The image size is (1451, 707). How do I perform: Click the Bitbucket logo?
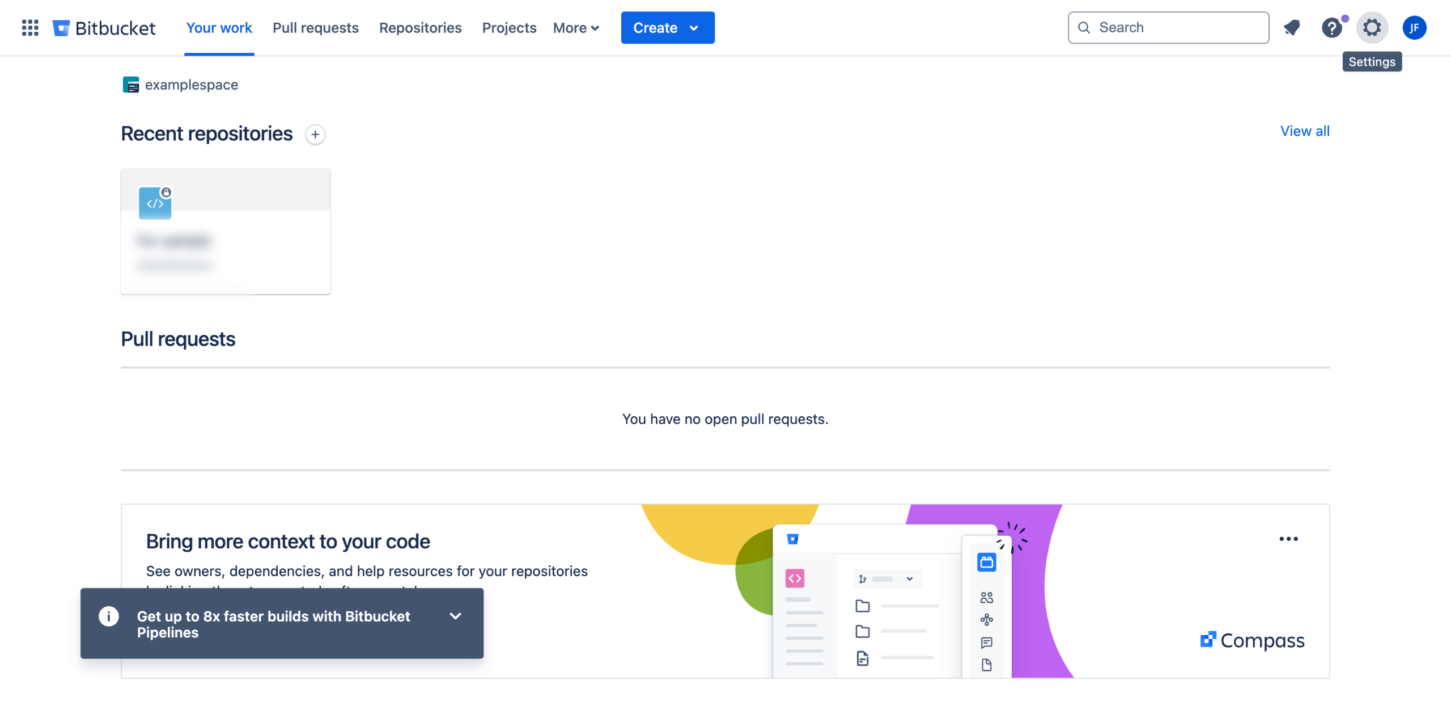[x=104, y=28]
